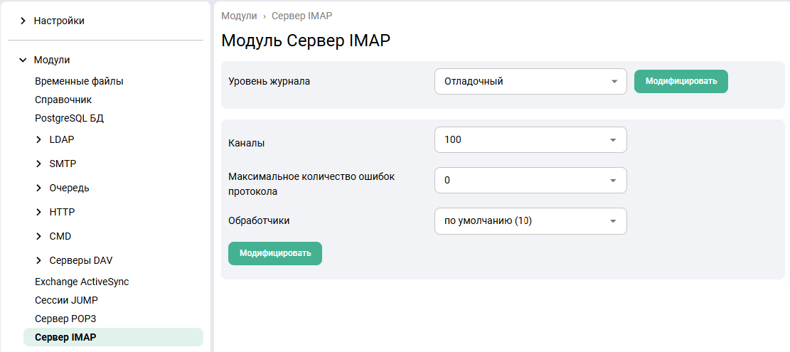Expand the LDAP tree node arrow

point(38,139)
